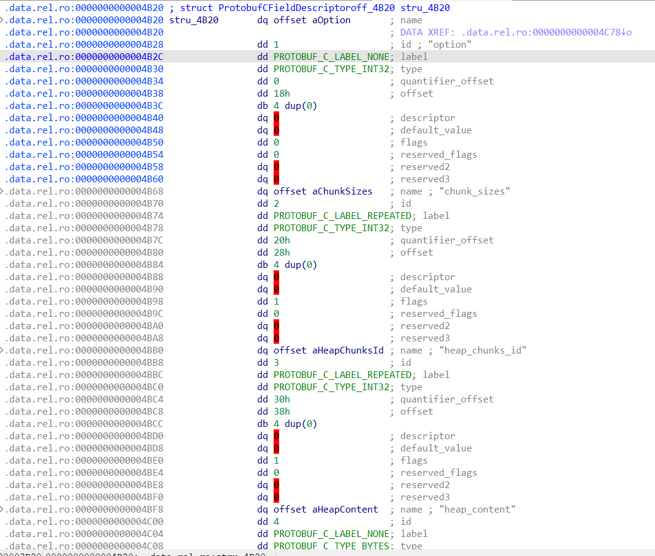This screenshot has height=556, width=655.
Task: Toggle the chevron beside the aChunkSizes line
Action: coord(2,191)
